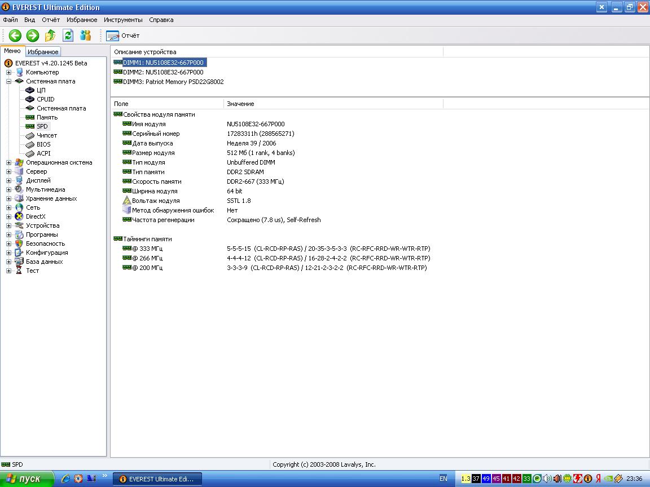Image resolution: width=650 pixels, height=487 pixels.
Task: Click the Устройства tree icon
Action: tap(19, 225)
